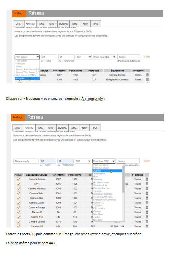The width and height of the screenshot is (176, 256).
Task: Toggle the NVR rule checkbox
Action: [x=18, y=184]
